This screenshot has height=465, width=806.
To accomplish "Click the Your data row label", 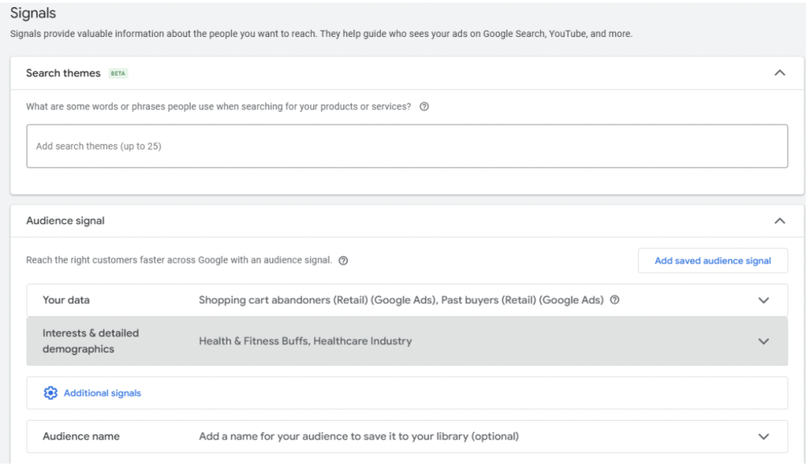I will (x=65, y=300).
